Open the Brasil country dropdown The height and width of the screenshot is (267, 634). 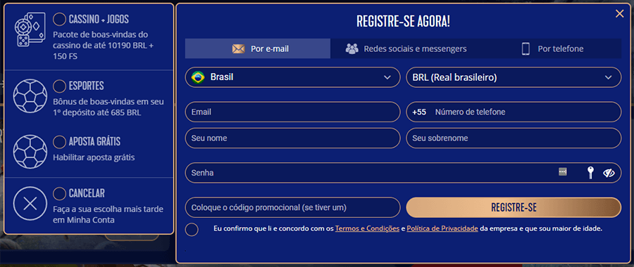point(293,77)
